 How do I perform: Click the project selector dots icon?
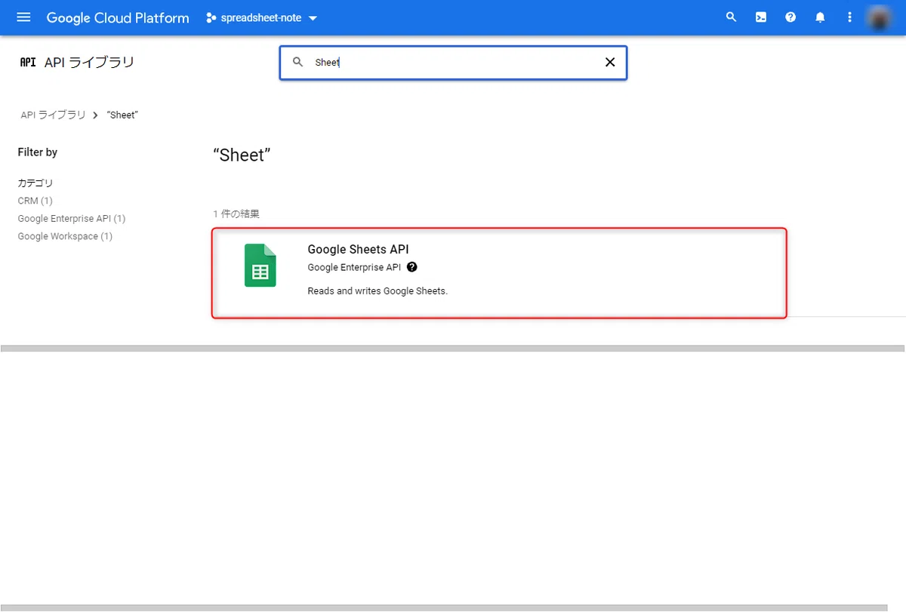(211, 17)
